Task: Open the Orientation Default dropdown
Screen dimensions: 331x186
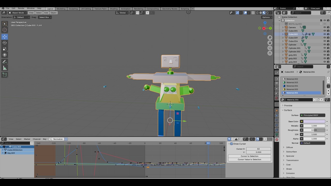Action: tap(21, 17)
